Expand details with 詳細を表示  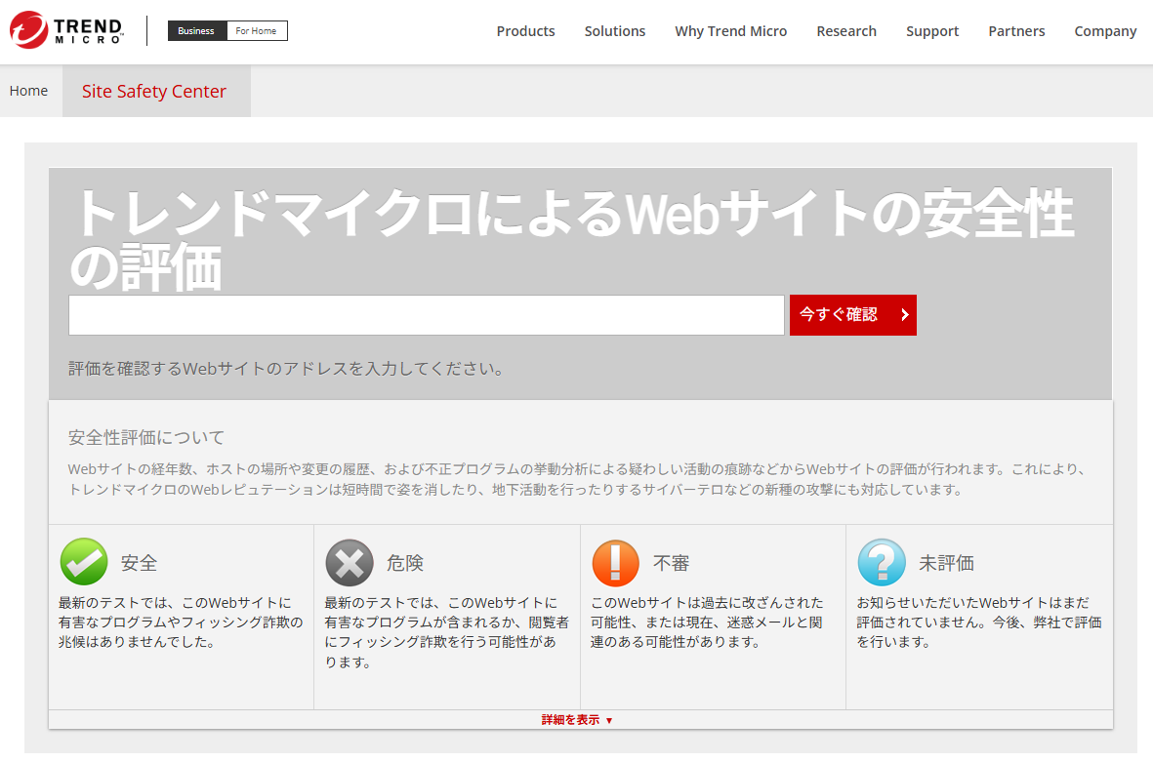(x=576, y=720)
